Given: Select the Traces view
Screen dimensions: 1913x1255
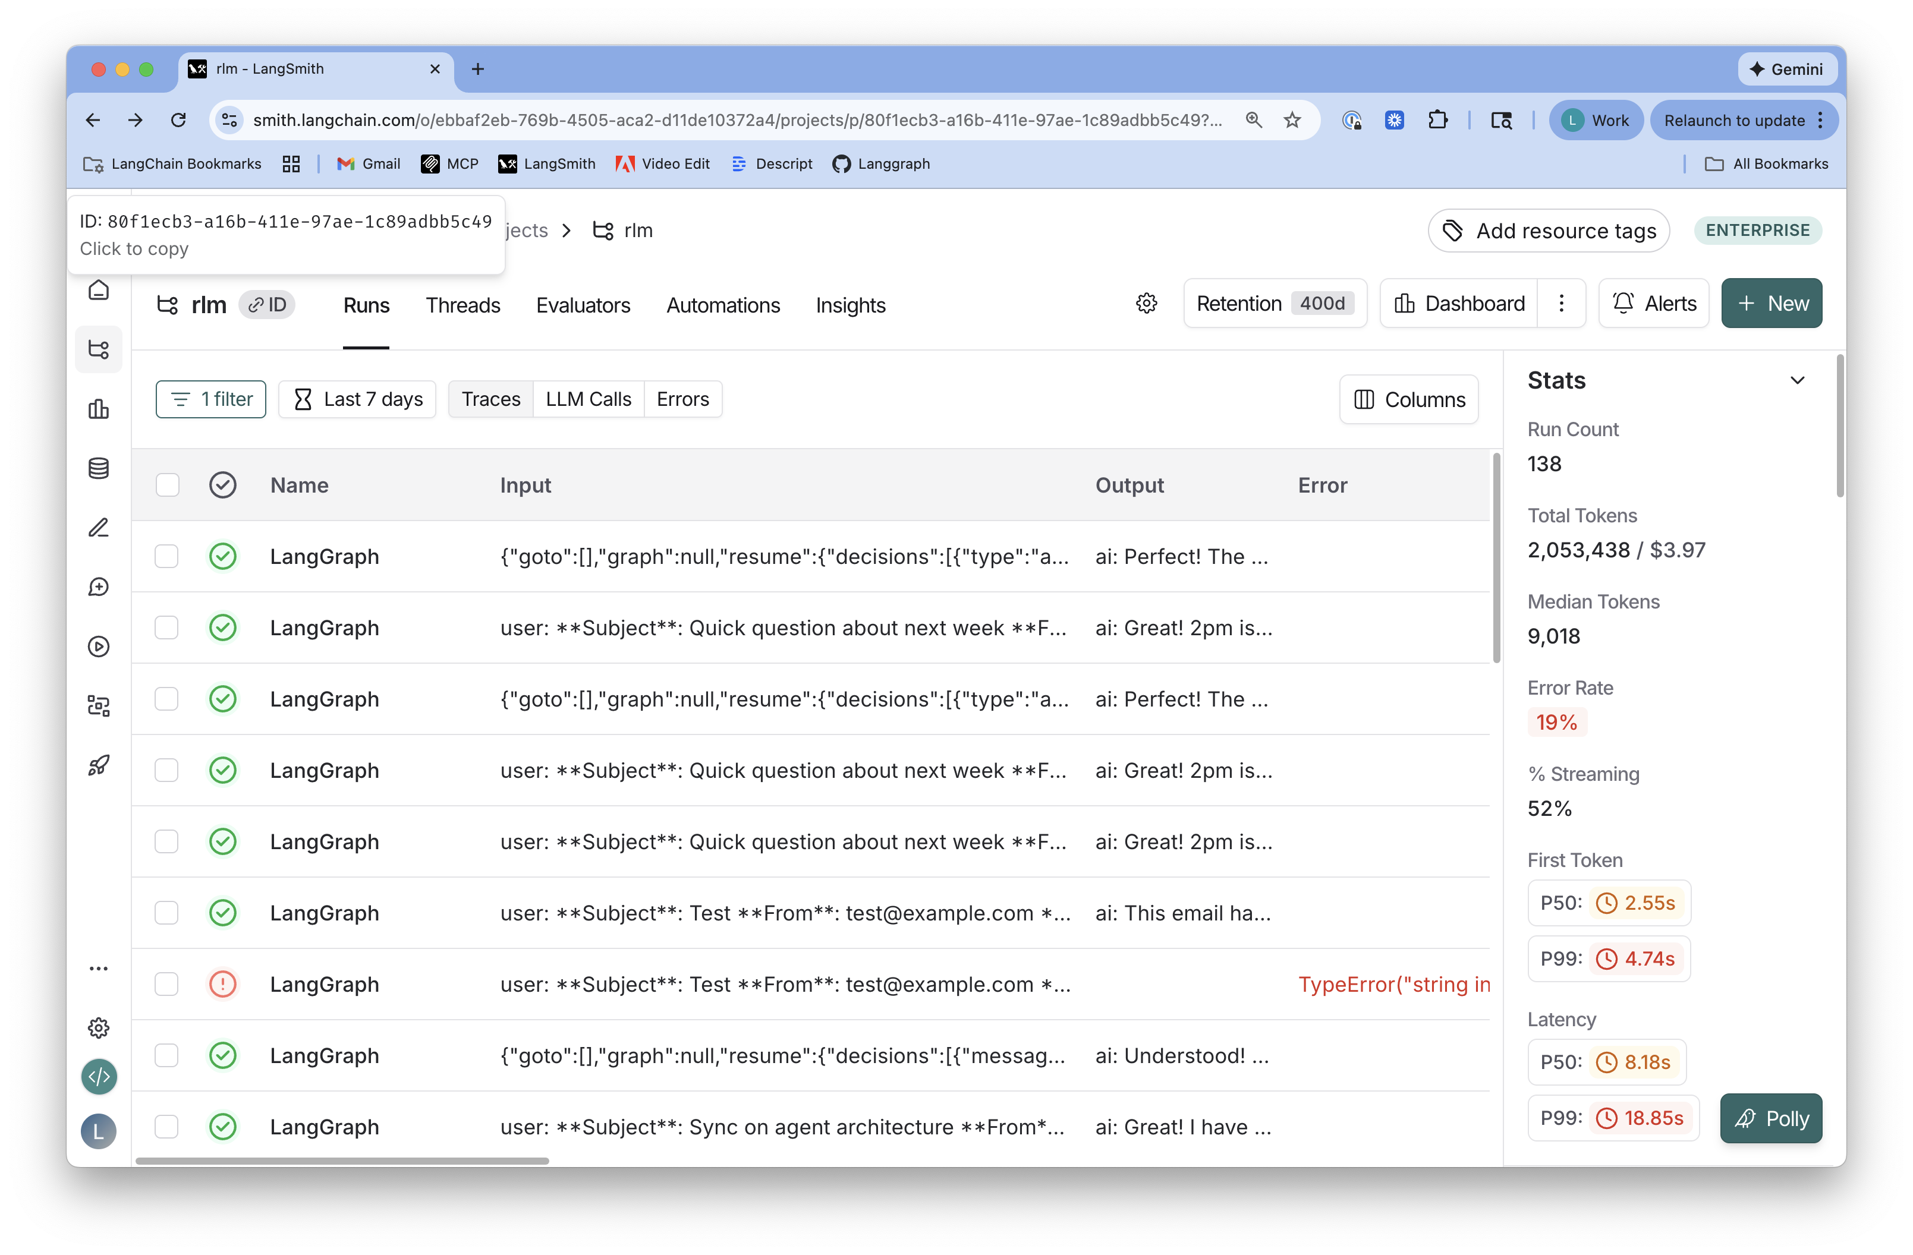Looking at the screenshot, I should point(491,399).
